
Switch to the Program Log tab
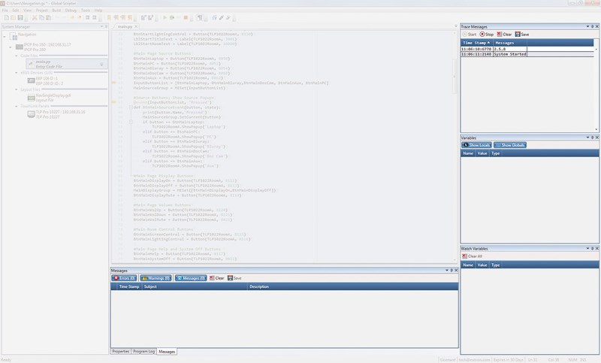[x=143, y=352]
